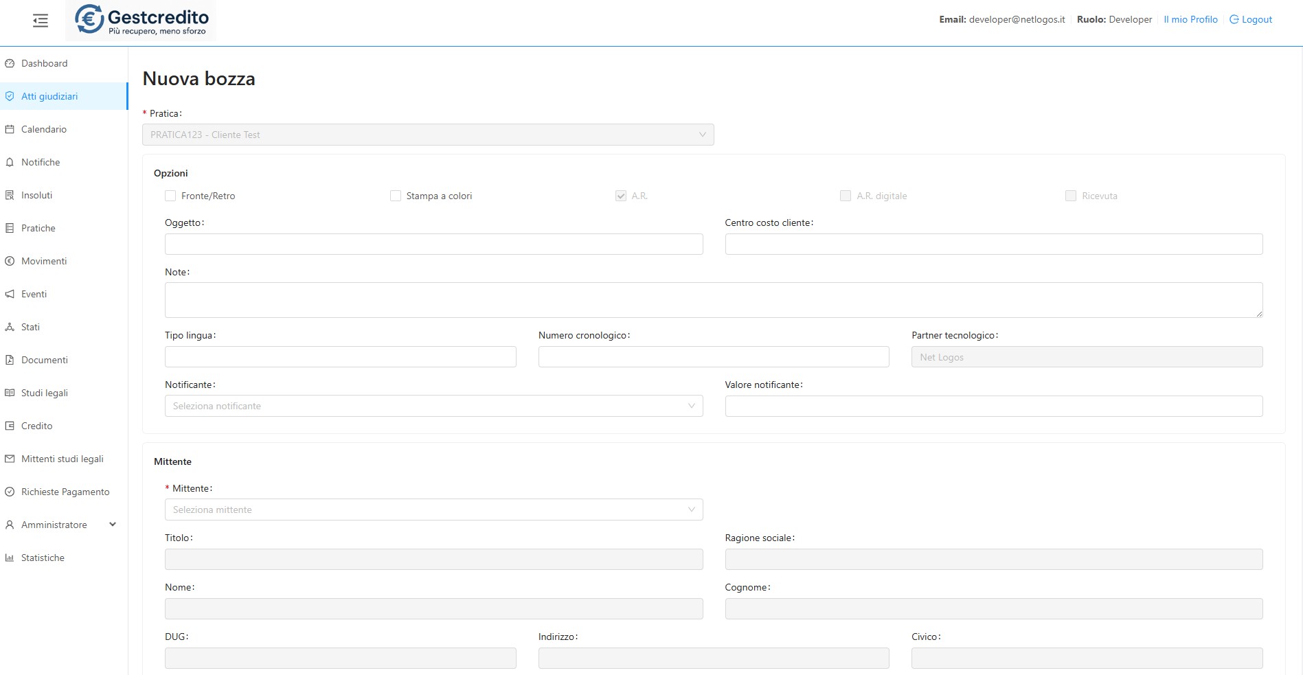Click the Partner tecnologico Net Logos field

click(x=1087, y=356)
